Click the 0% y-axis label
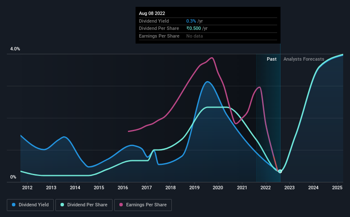This screenshot has width=350, height=217. 13,177
